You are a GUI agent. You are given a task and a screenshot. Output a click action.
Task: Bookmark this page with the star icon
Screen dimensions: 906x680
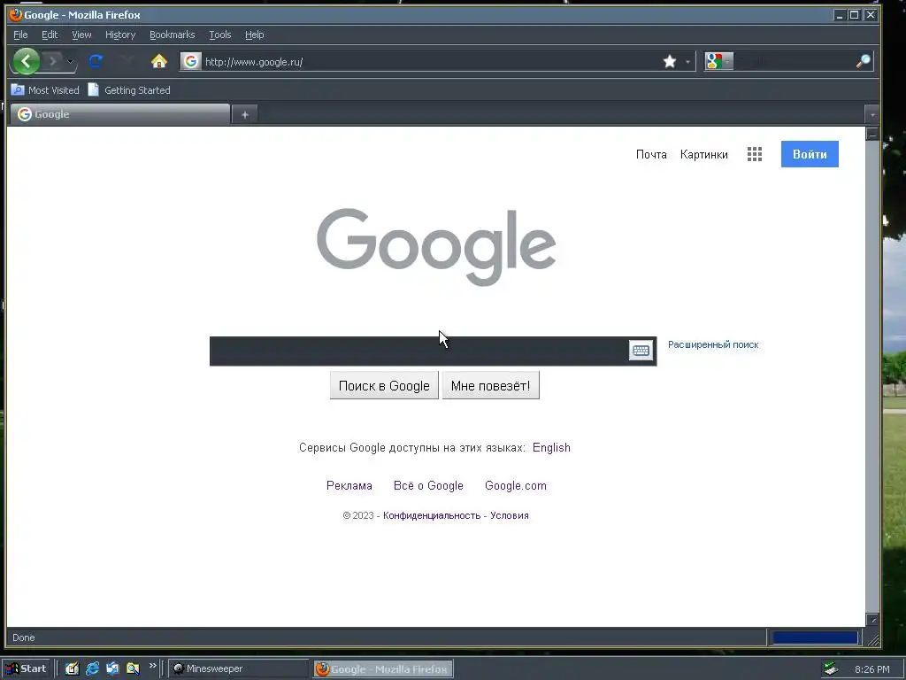tap(670, 61)
